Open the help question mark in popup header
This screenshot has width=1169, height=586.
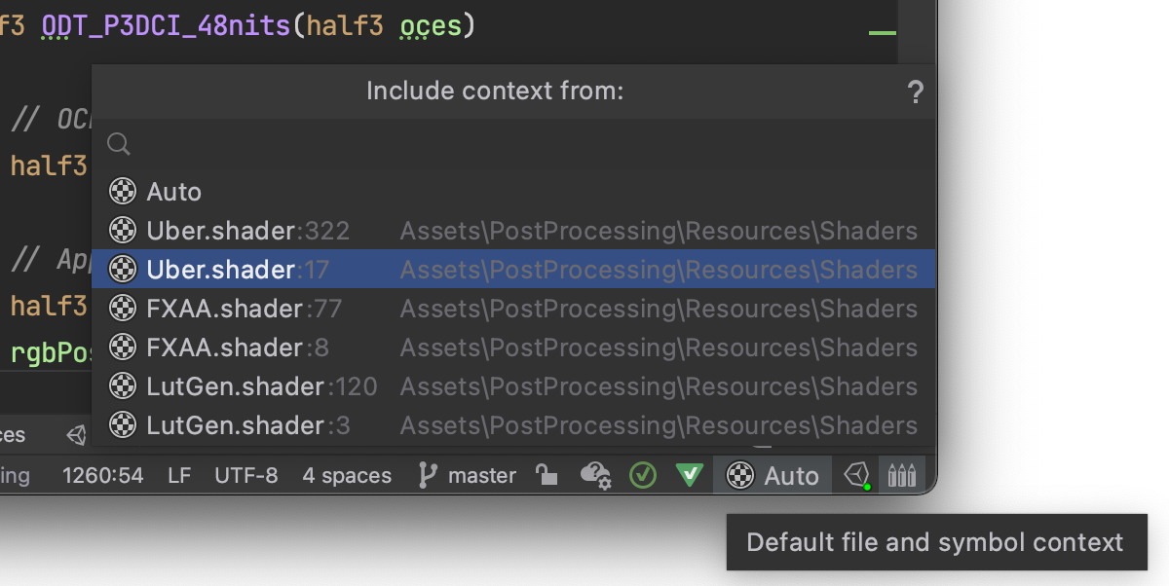[915, 92]
